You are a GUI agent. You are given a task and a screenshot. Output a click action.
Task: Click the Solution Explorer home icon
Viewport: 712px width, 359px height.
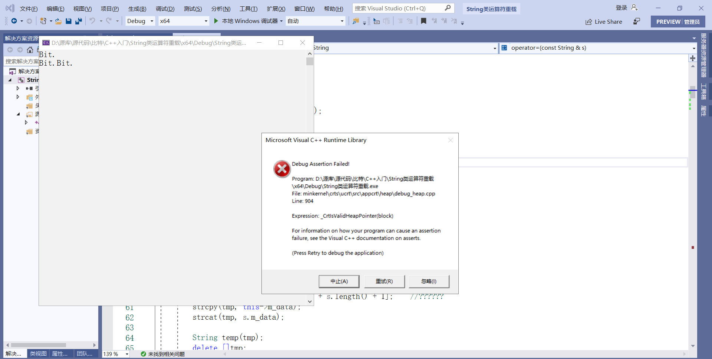coord(30,50)
